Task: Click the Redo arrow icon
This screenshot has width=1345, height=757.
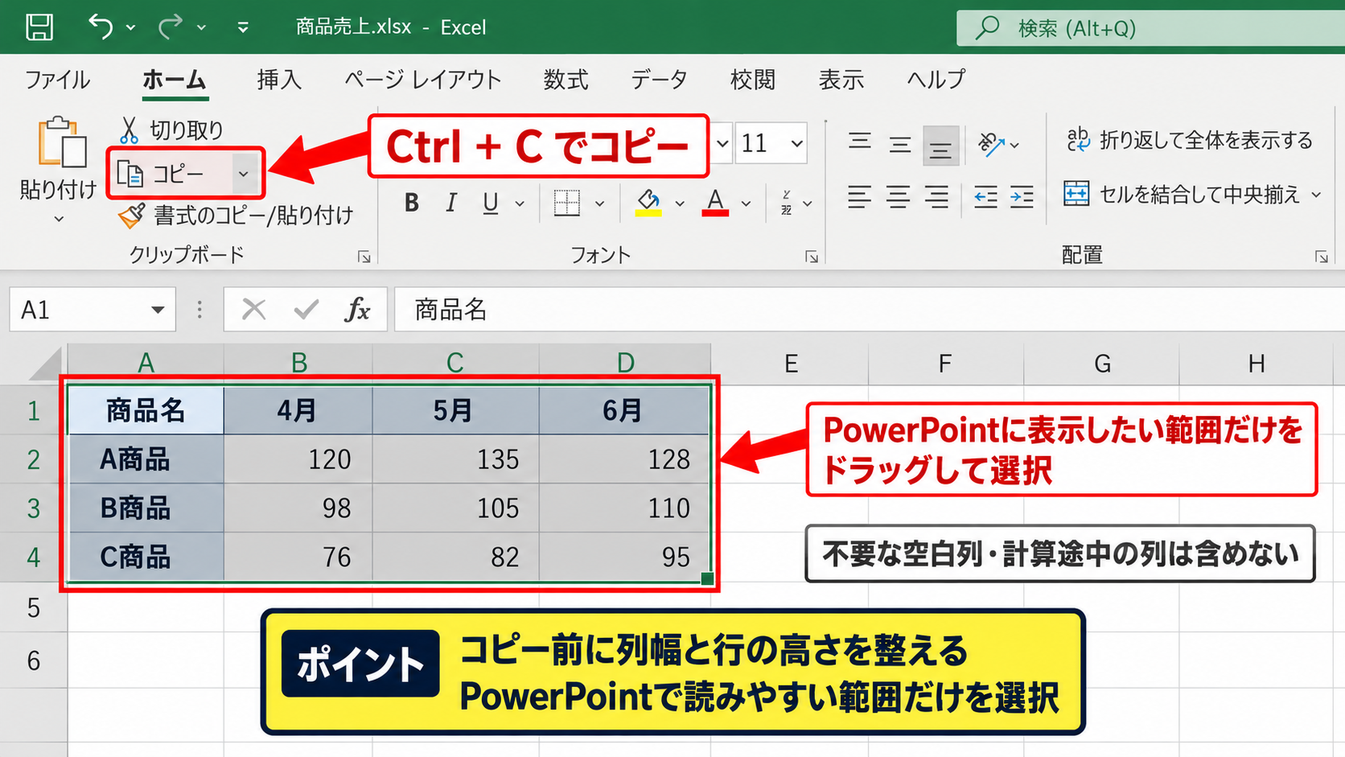Action: [170, 27]
